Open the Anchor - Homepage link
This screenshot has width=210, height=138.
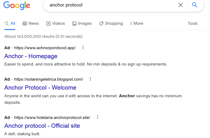pyautogui.click(x=31, y=56)
